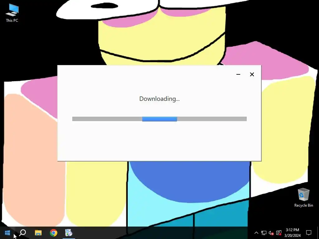
Task: Minimize the Downloading dialog
Action: 238,74
